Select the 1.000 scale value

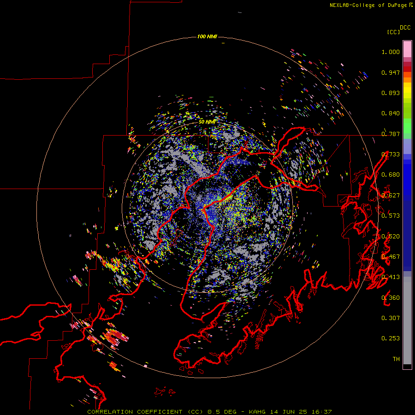click(391, 52)
